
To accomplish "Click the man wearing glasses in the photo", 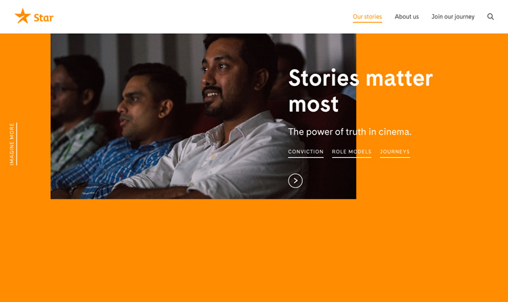I will click(x=75, y=110).
